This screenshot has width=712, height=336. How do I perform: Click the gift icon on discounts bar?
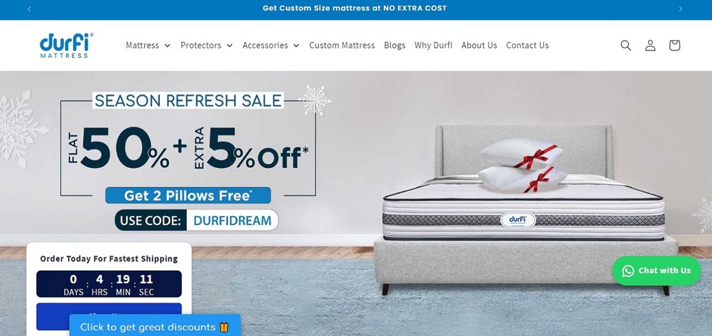pos(224,327)
